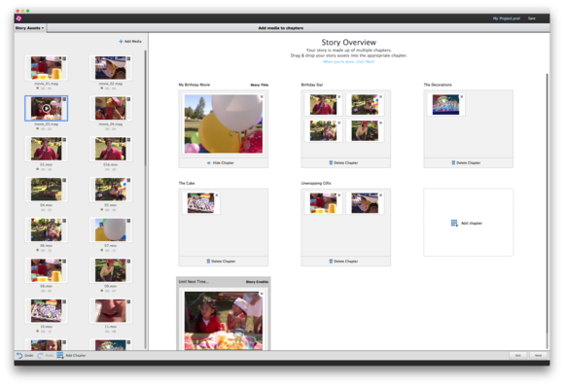Click the Next button
The image size is (564, 386).
pos(538,356)
